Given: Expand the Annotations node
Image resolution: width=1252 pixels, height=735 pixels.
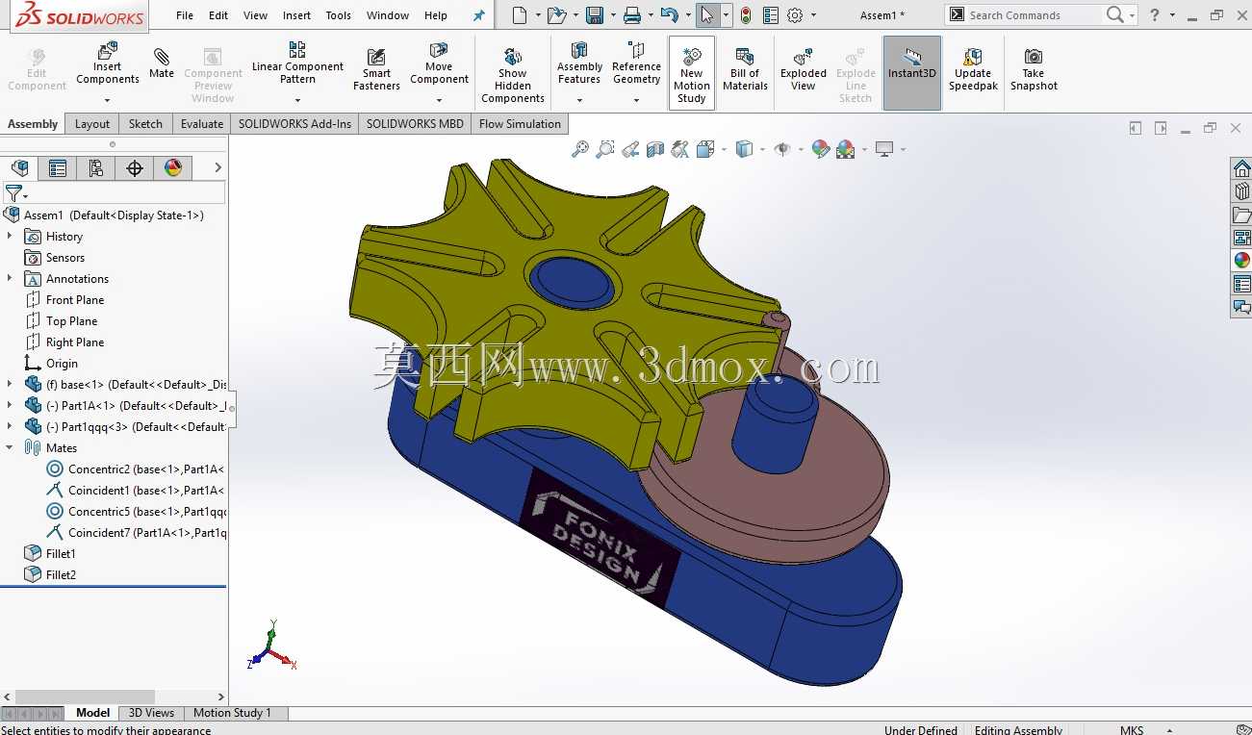Looking at the screenshot, I should [10, 278].
